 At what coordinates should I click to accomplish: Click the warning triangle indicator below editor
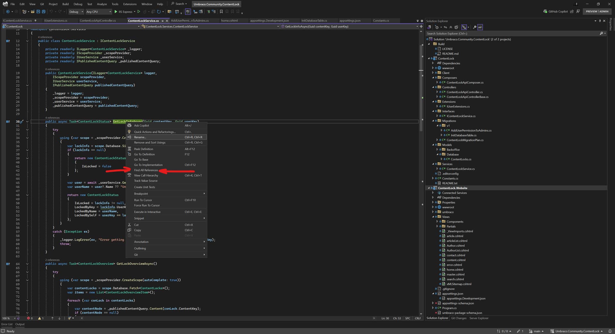(40, 318)
